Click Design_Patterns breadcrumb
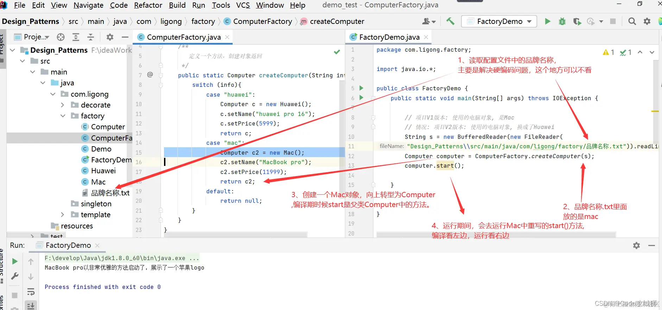The height and width of the screenshot is (310, 662). click(30, 21)
